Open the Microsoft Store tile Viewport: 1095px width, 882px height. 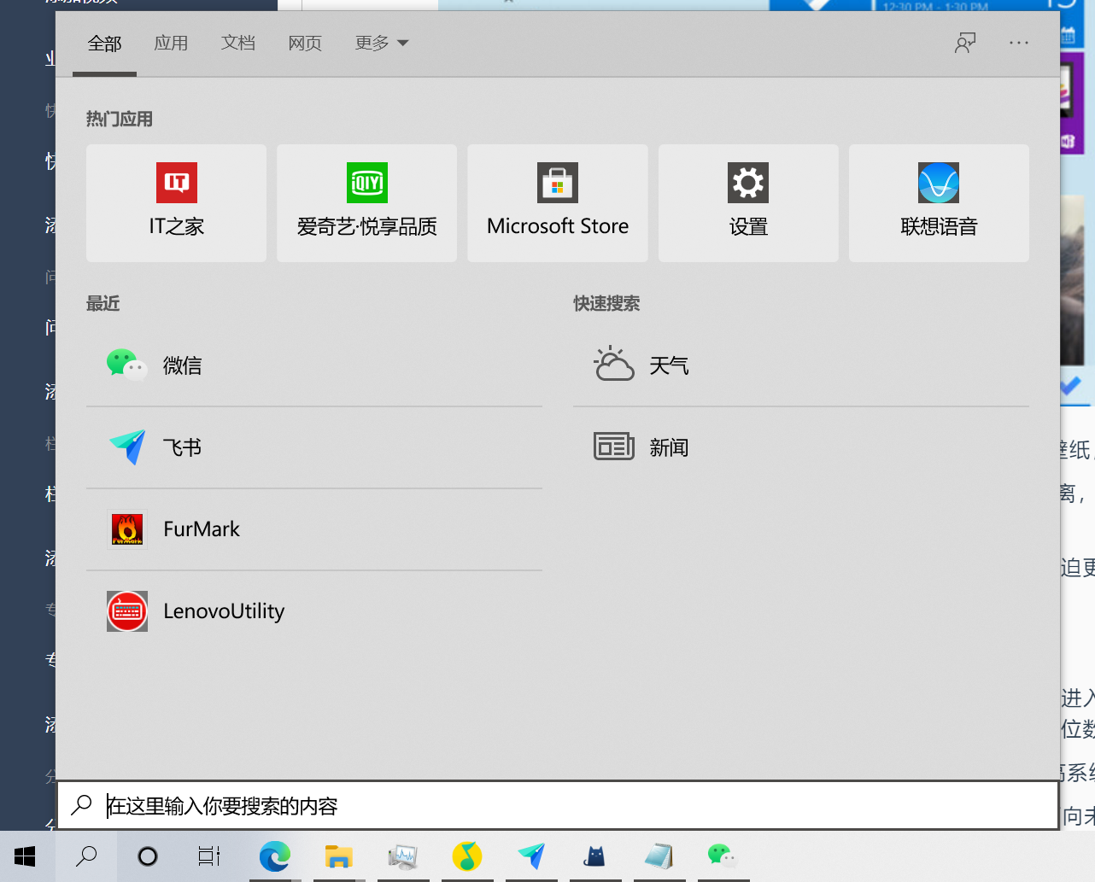(557, 203)
